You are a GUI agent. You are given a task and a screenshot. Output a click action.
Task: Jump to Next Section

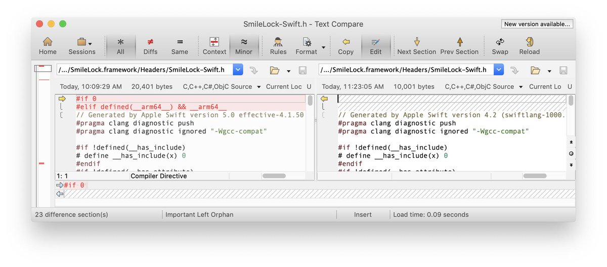(x=417, y=46)
